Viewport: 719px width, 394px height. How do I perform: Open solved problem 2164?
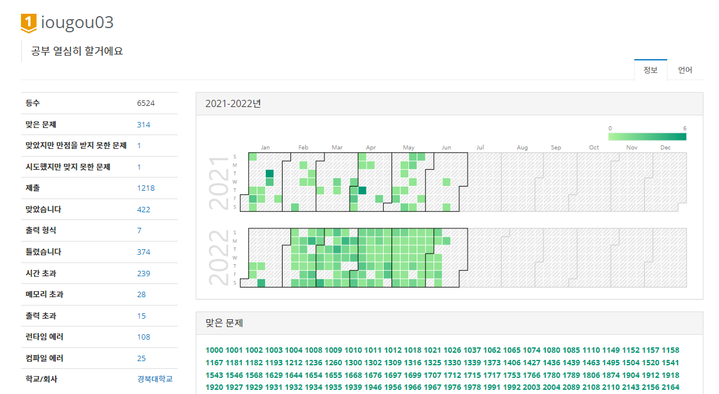click(x=671, y=388)
